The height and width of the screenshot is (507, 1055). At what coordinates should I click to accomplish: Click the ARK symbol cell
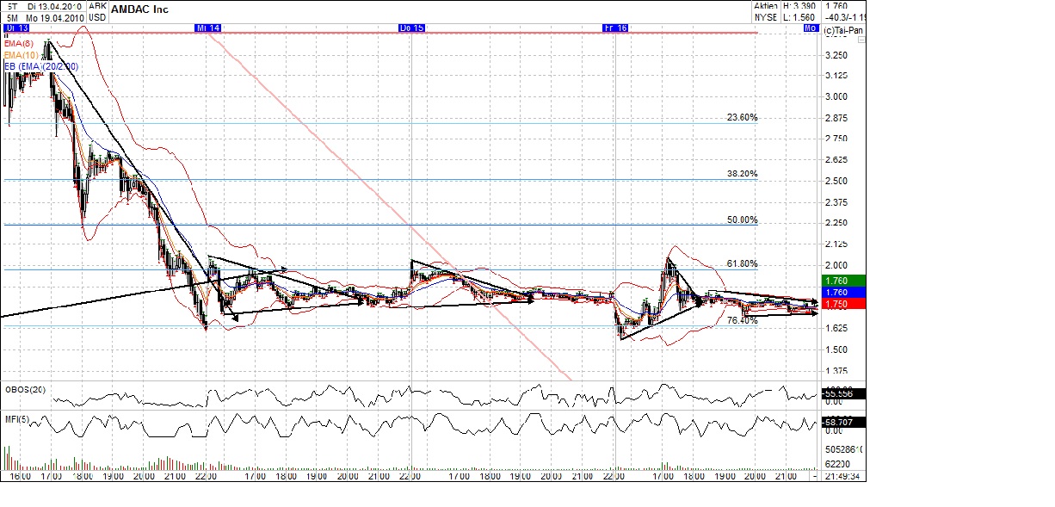pos(97,6)
